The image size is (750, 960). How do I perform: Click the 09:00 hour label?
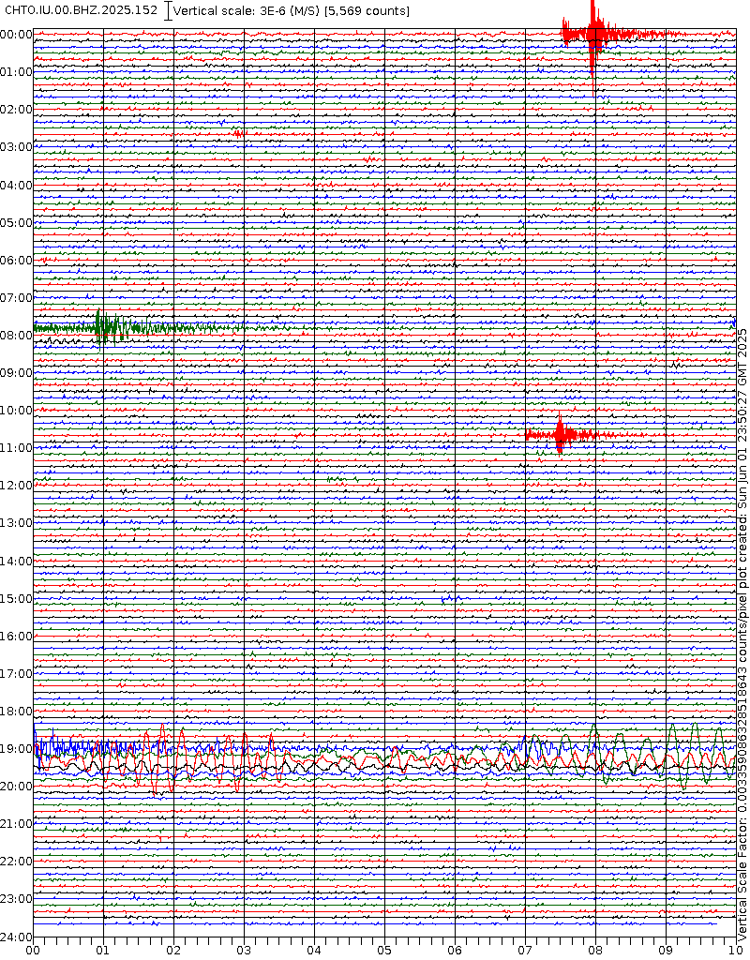16,373
